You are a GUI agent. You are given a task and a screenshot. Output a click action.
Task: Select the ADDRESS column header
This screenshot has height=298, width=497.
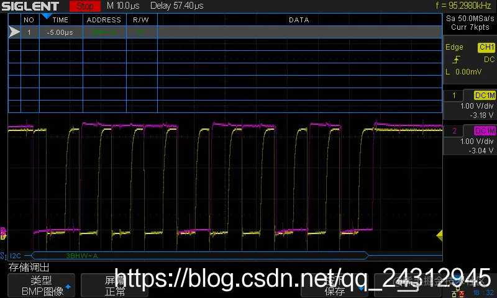(x=104, y=20)
